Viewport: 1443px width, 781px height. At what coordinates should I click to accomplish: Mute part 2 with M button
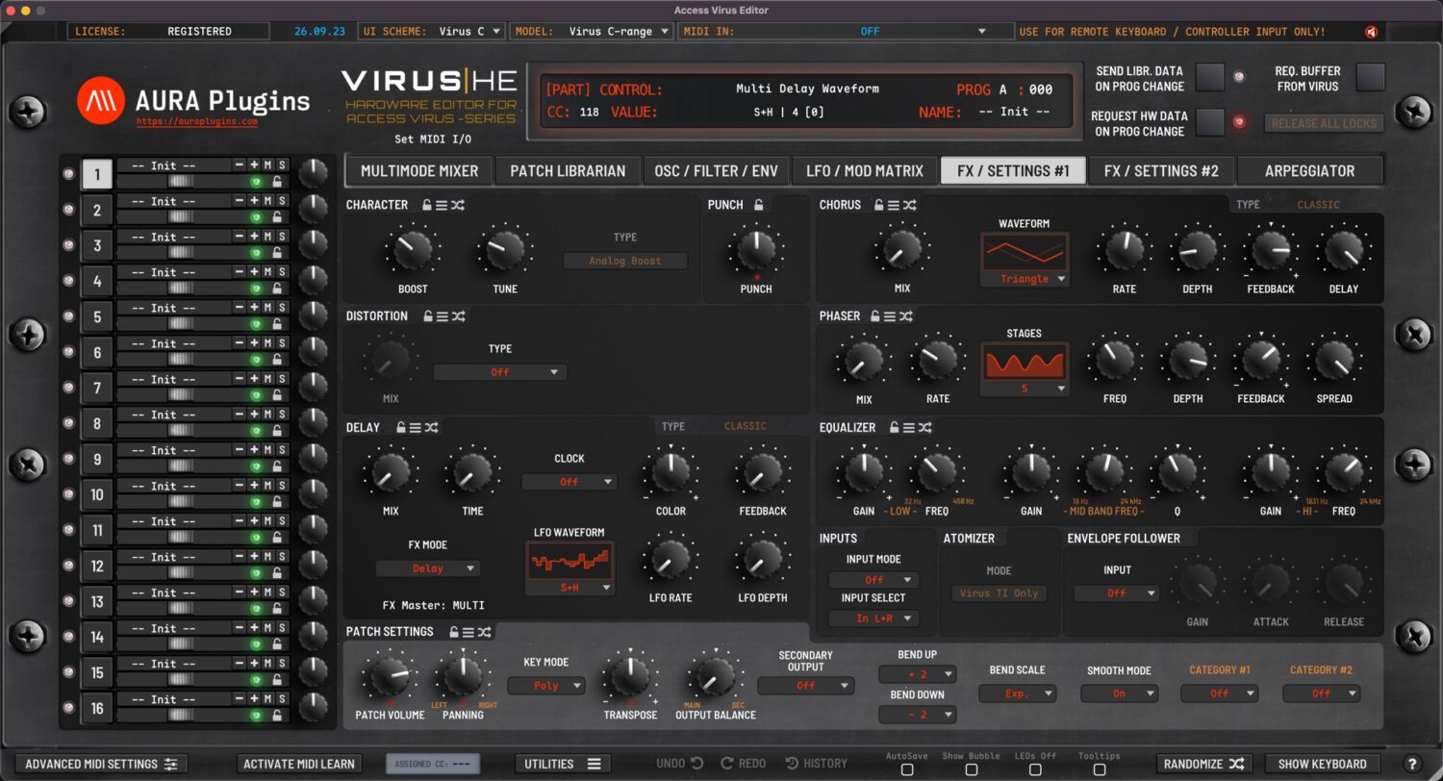coord(267,201)
